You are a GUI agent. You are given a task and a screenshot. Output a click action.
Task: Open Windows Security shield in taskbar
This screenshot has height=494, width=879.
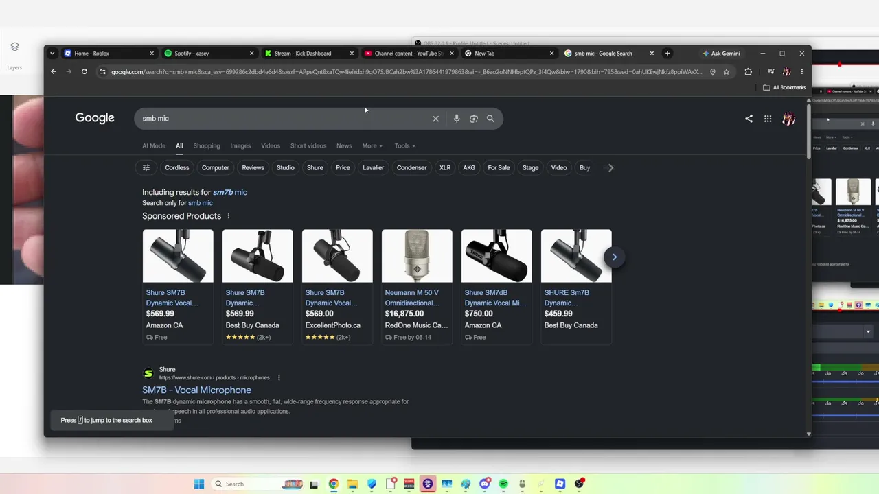coord(371,484)
